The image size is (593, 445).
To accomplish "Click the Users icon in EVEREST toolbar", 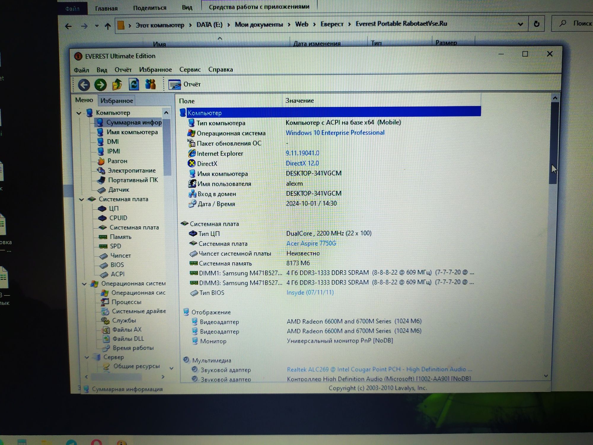I will [x=151, y=84].
